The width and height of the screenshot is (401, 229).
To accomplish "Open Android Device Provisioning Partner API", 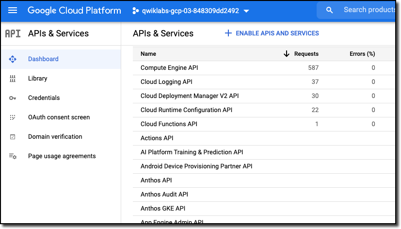I will tap(196, 166).
